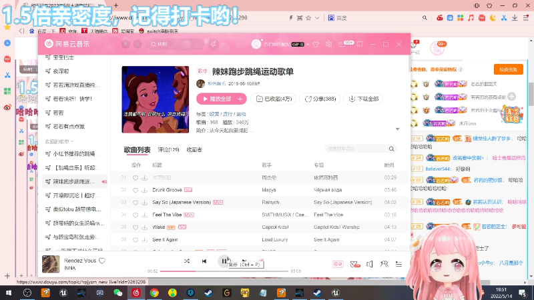Open MV for Say So (Japanese Version)
The image size is (534, 300).
click(x=218, y=203)
